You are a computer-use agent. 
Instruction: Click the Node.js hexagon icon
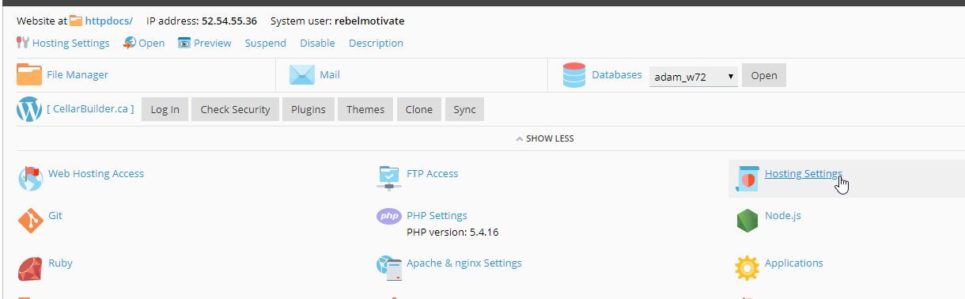pos(747,221)
